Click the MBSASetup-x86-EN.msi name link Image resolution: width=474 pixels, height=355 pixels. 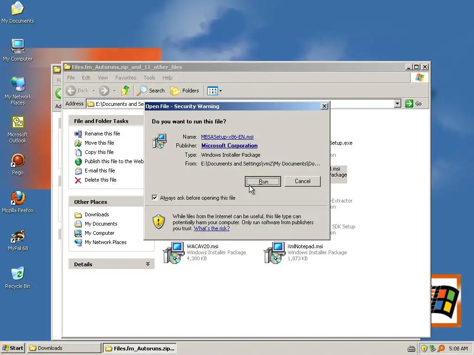click(x=227, y=137)
